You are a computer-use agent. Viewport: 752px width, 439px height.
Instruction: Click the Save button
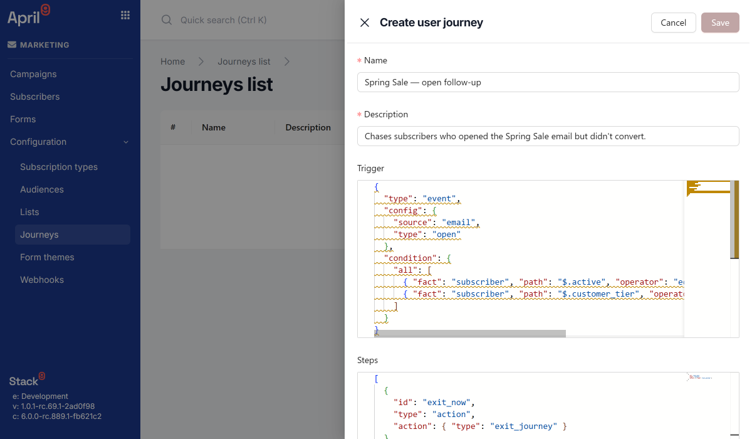coord(720,23)
